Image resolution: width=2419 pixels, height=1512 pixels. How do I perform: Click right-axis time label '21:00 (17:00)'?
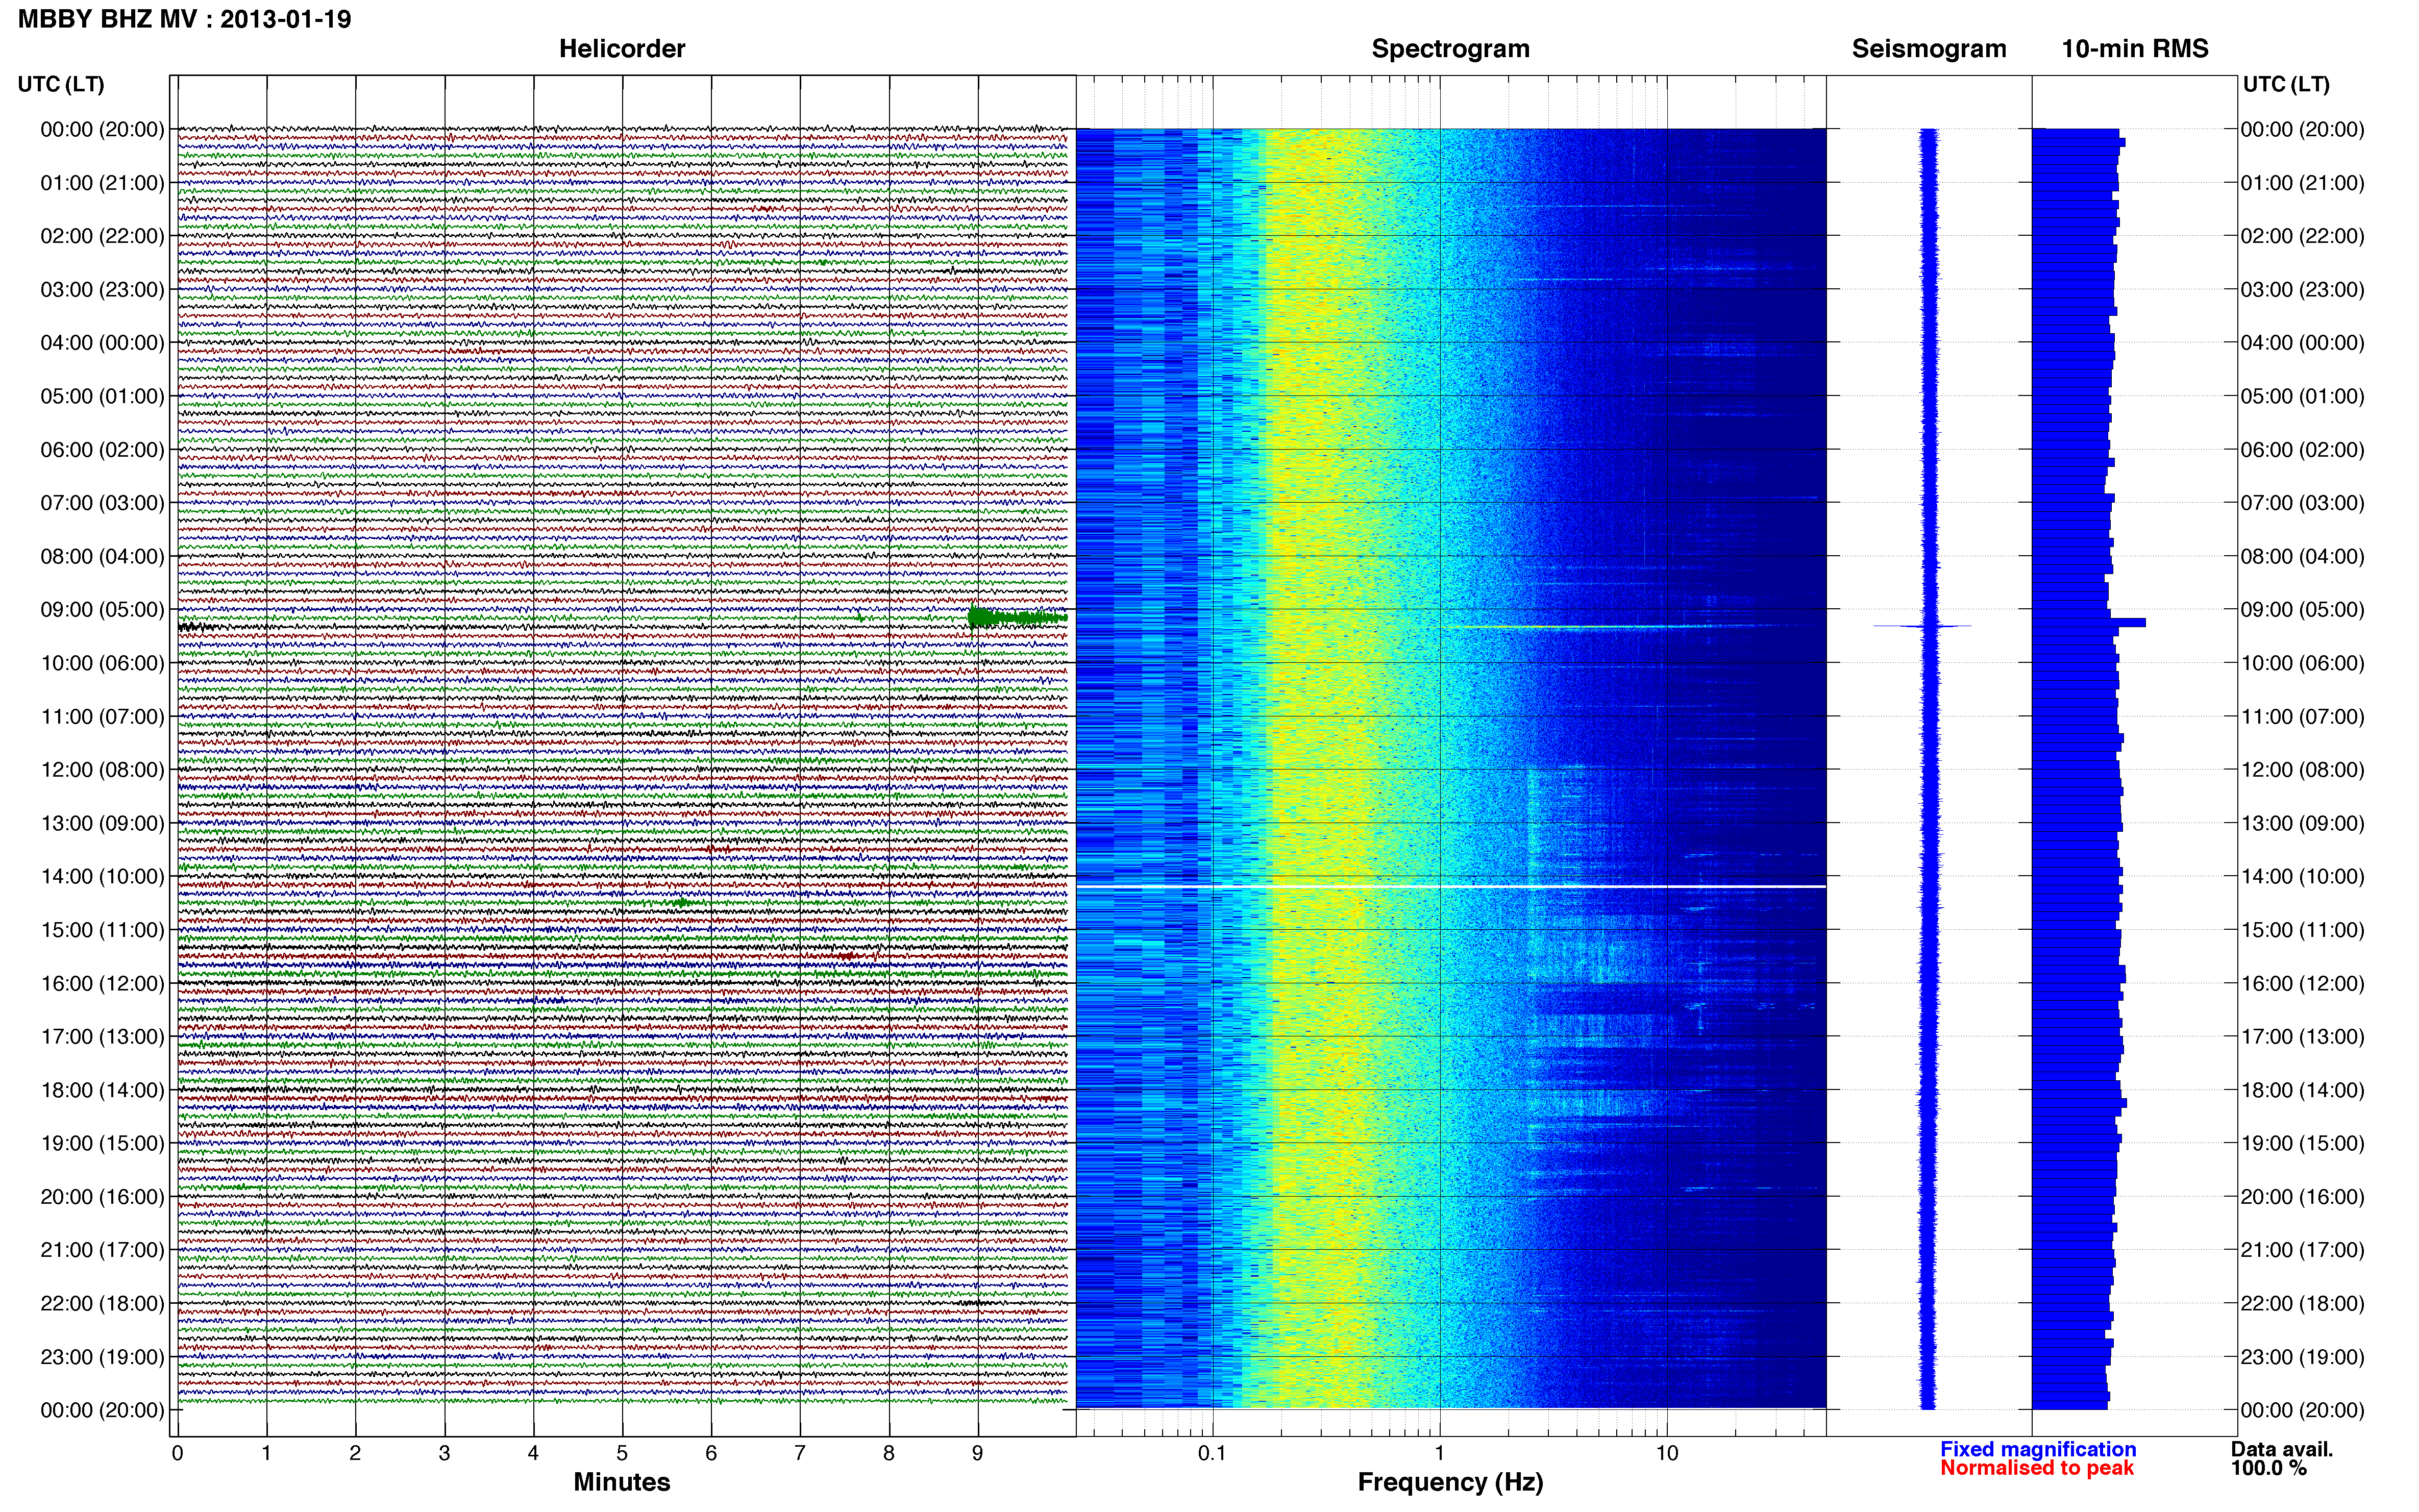[2303, 1250]
